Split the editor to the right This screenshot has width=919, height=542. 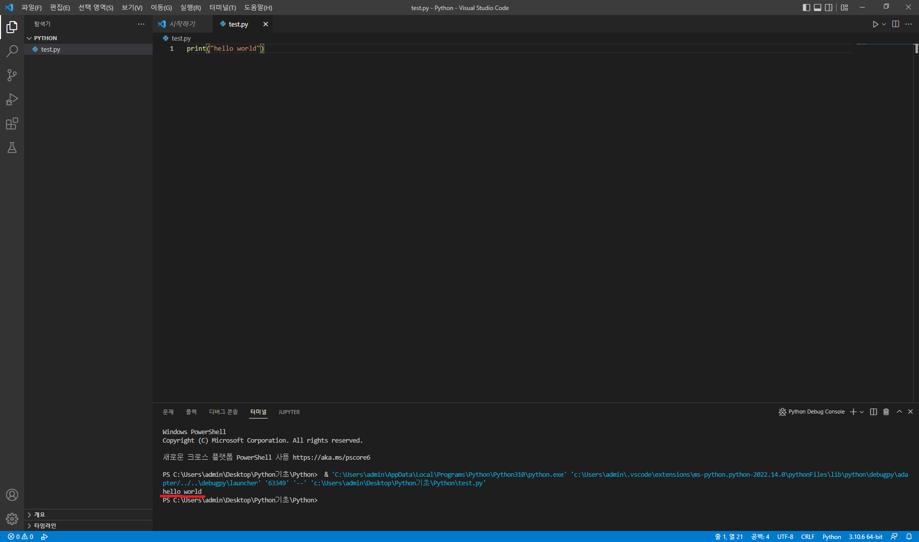point(895,24)
